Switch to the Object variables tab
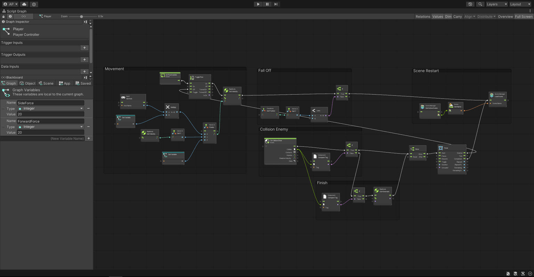Screen dimensions: 534x277 tap(27, 83)
